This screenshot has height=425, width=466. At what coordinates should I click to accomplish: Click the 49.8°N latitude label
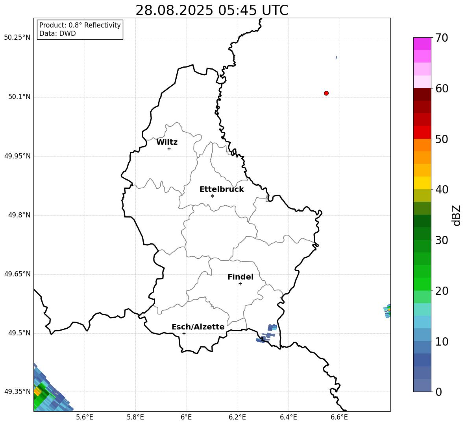[19, 215]
